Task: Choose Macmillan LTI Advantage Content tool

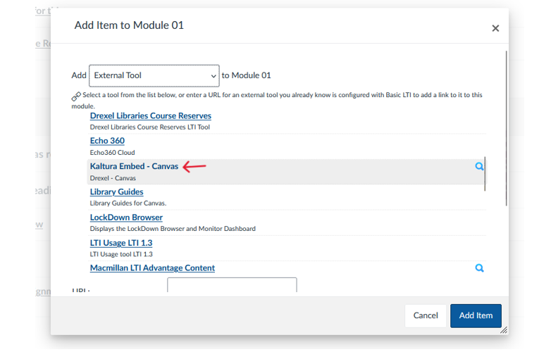Action: point(152,268)
